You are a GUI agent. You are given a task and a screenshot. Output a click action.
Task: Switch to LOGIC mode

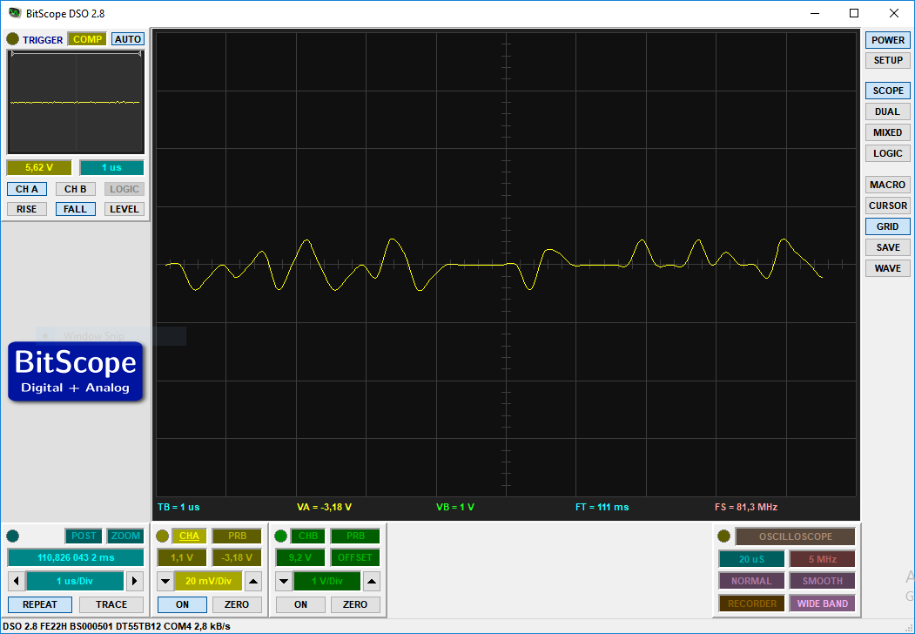(887, 153)
